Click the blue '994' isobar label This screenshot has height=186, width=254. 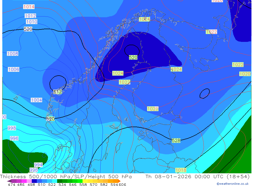(38, 165)
